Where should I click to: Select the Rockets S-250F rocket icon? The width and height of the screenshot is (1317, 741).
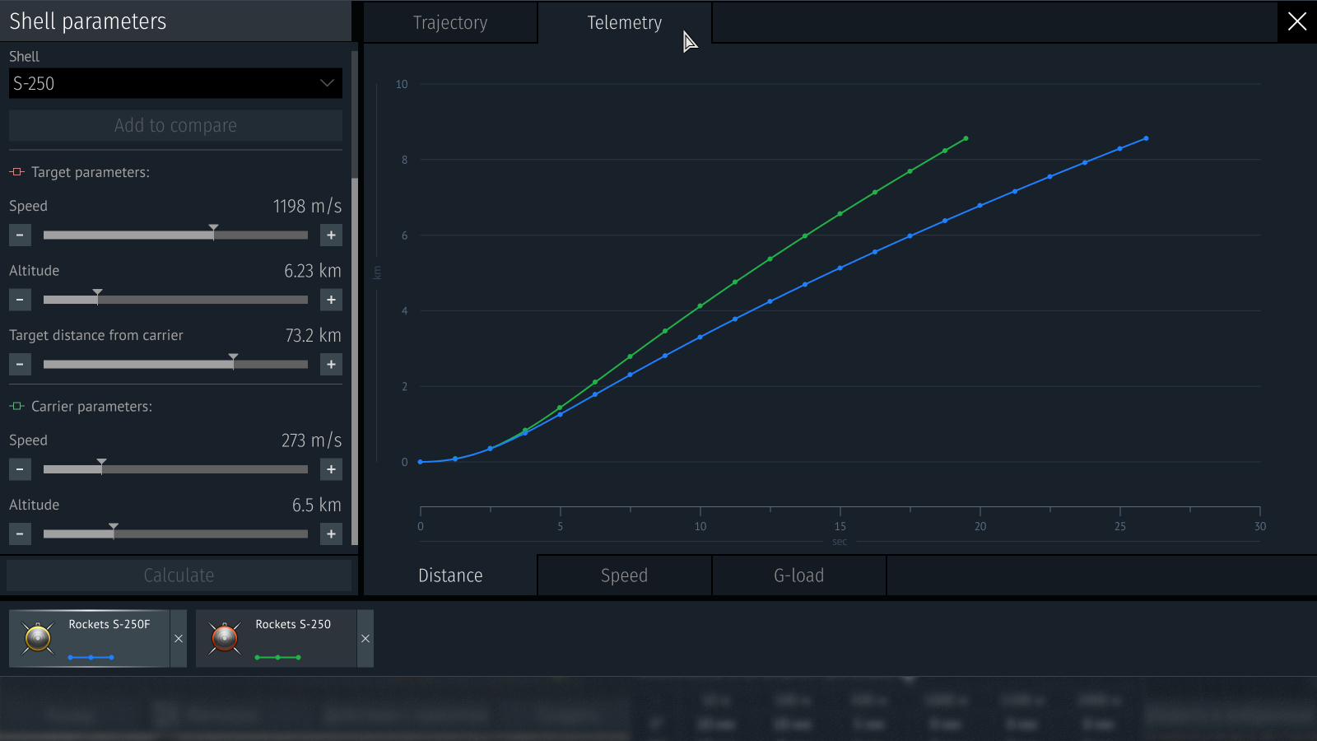tap(38, 638)
